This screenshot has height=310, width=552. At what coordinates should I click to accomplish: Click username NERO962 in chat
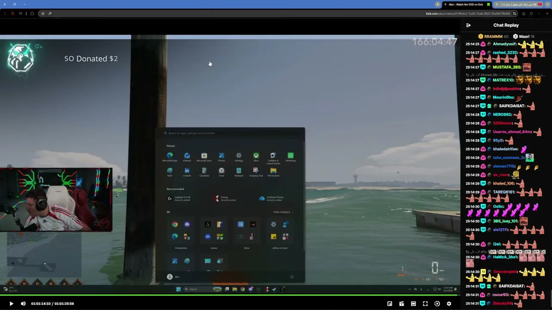pos(502,115)
